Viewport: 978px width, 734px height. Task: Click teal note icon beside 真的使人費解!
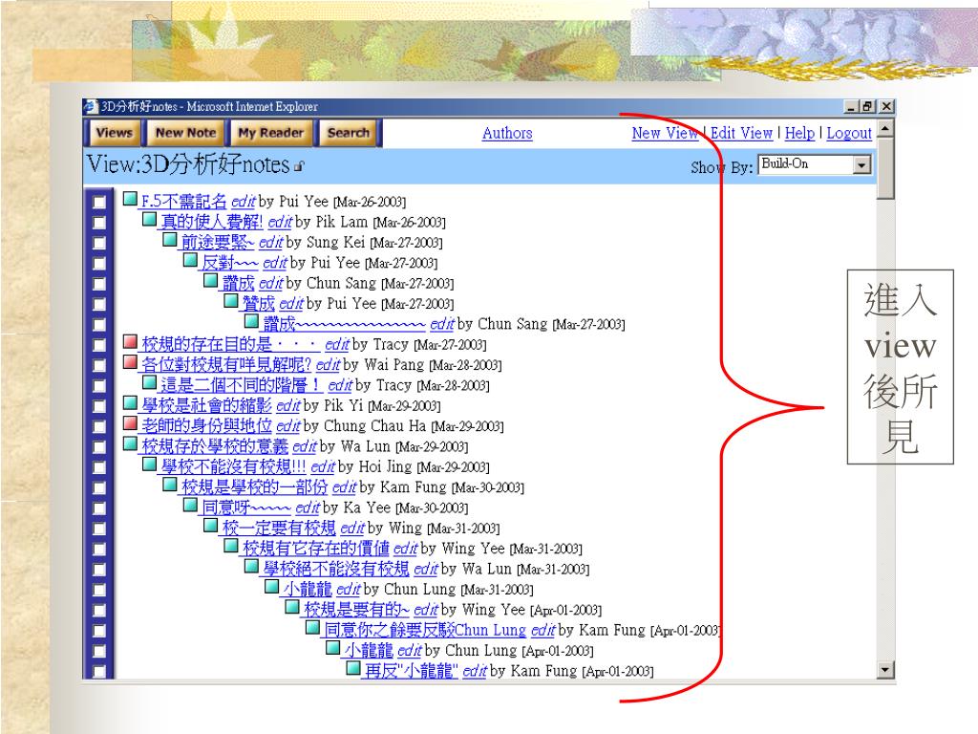(x=149, y=220)
